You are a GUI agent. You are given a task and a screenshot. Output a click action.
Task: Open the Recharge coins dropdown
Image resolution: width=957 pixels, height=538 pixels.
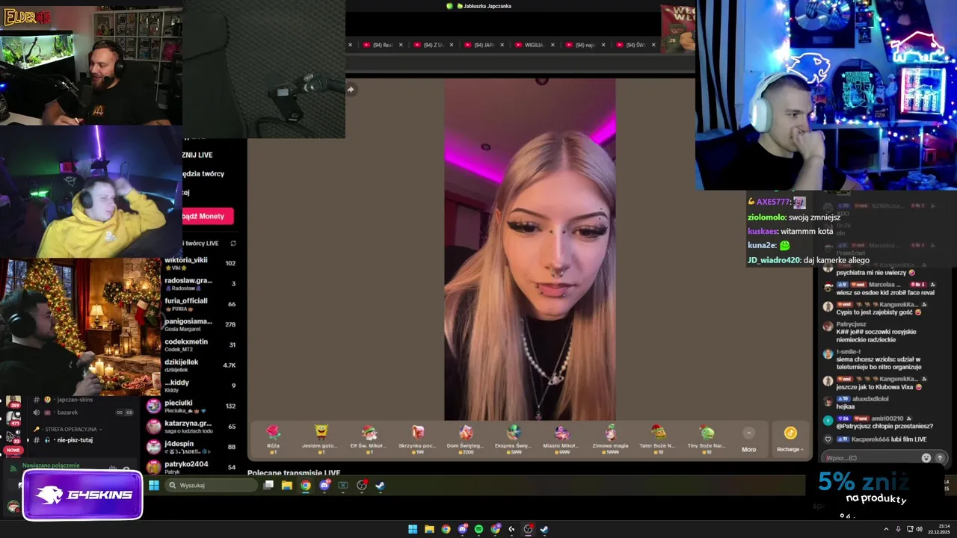coord(790,439)
